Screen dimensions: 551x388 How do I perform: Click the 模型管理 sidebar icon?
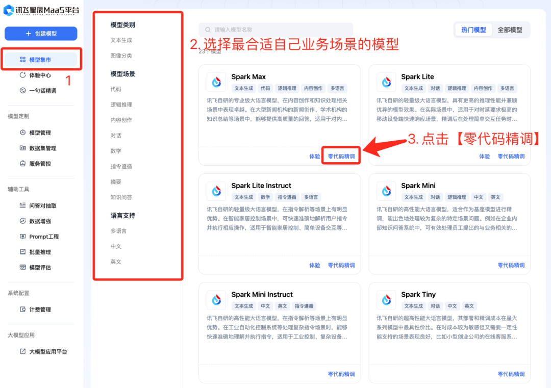[x=23, y=133]
